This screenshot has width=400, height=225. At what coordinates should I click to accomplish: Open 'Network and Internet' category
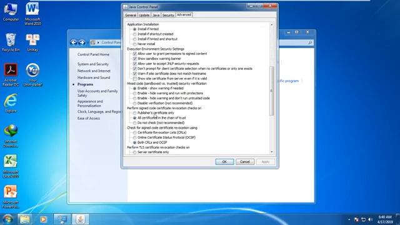94,71
